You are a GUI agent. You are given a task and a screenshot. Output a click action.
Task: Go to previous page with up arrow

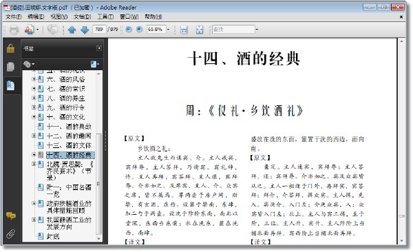(x=72, y=30)
